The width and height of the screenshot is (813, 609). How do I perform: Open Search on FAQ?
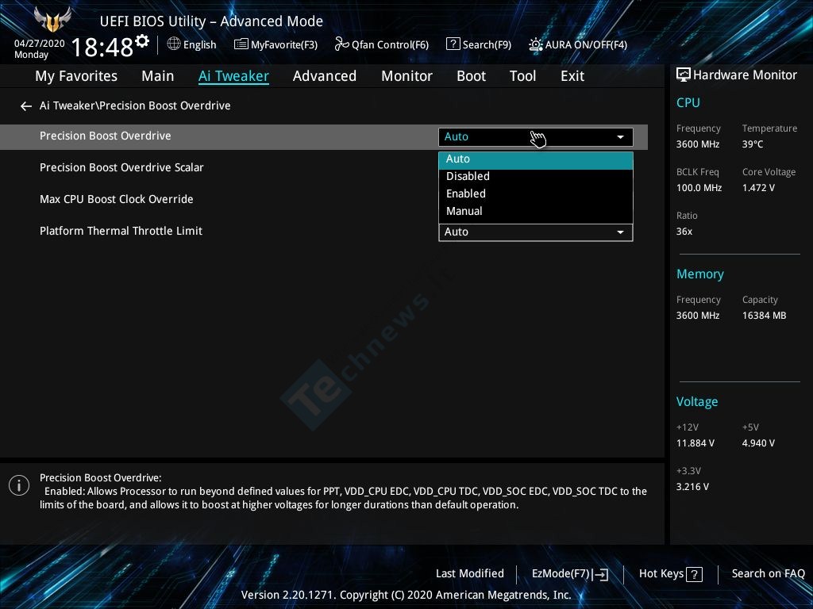768,573
